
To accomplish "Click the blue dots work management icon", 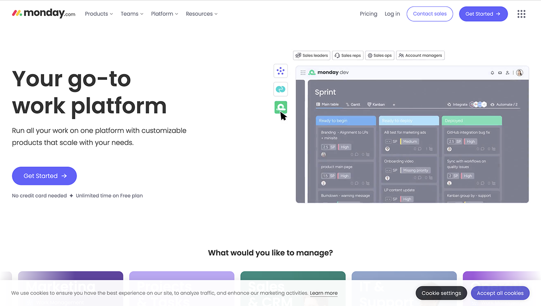I will [x=280, y=71].
